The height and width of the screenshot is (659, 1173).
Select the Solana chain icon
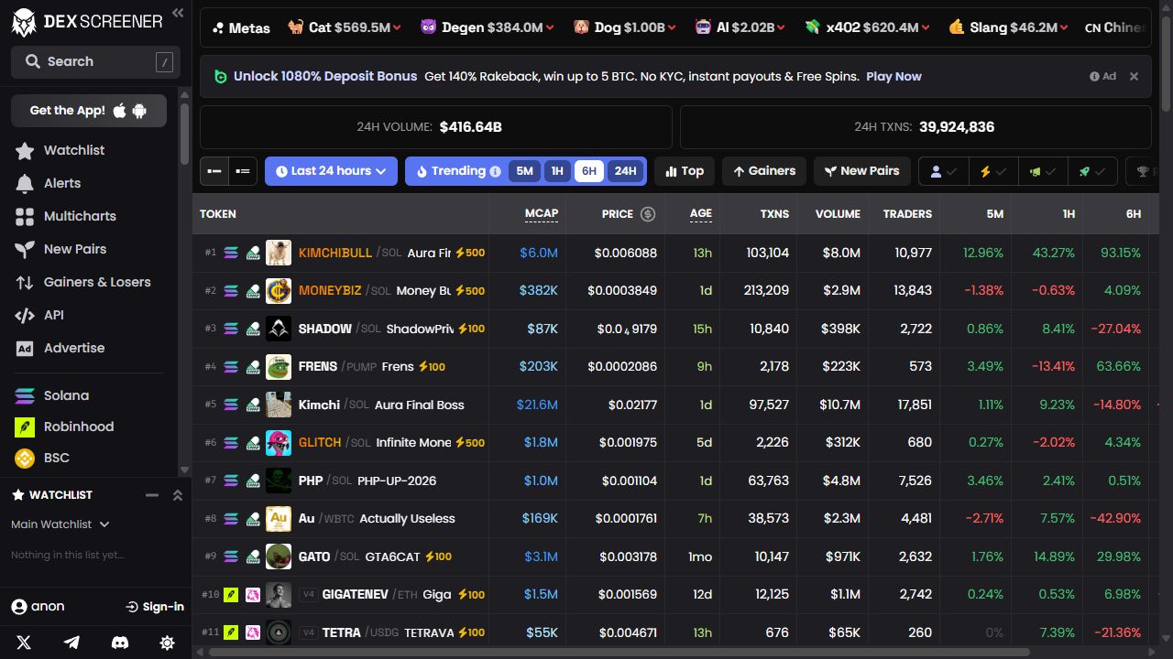(26, 396)
